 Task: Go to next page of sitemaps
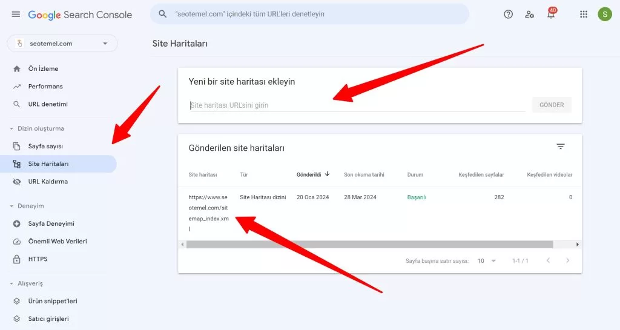click(568, 260)
